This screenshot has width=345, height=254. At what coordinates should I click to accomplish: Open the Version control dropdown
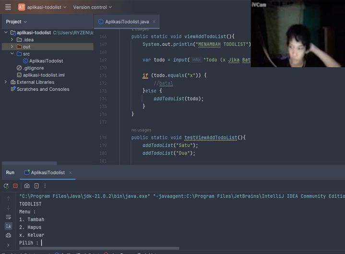pyautogui.click(x=92, y=7)
